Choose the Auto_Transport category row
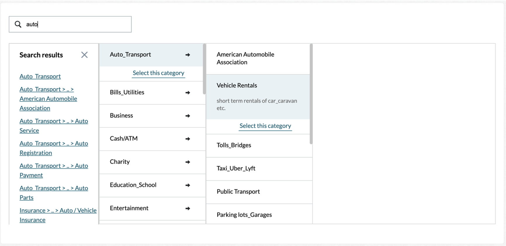This screenshot has width=506, height=246. pos(151,55)
